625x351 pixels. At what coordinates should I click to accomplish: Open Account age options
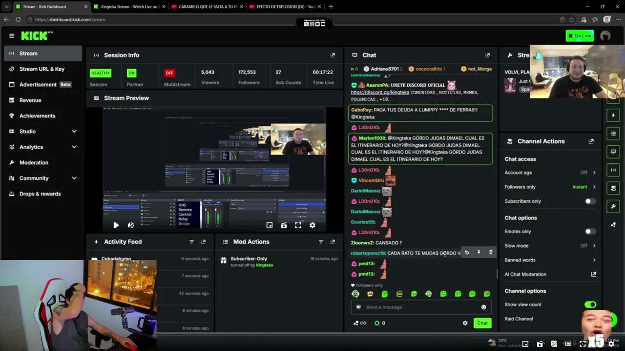[550, 173]
